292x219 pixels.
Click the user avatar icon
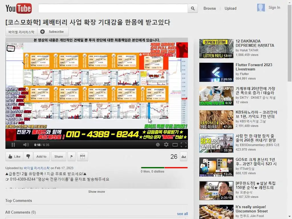click(261, 8)
